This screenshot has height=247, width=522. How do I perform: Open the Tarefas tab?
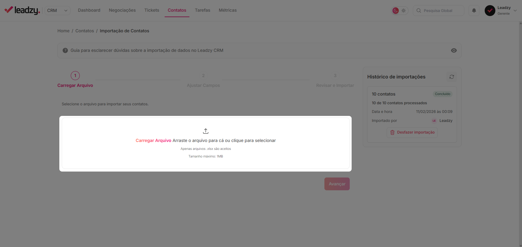[202, 10]
